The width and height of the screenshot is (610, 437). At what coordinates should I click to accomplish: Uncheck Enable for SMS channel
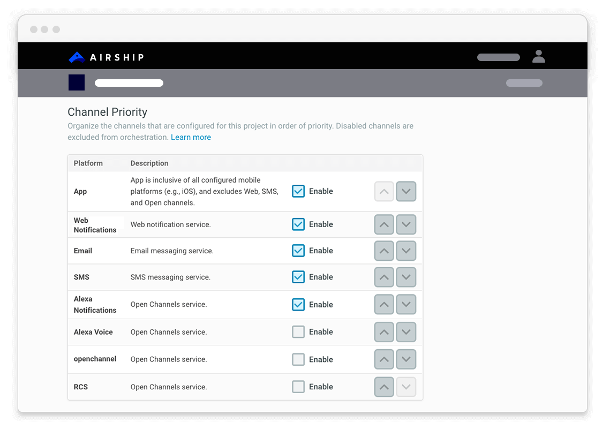(298, 277)
